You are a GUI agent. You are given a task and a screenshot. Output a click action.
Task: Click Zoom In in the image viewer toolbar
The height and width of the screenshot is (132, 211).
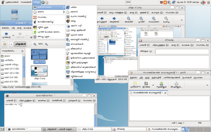tap(129, 20)
